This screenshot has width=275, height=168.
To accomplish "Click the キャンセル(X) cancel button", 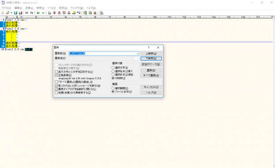I will pos(151,87).
